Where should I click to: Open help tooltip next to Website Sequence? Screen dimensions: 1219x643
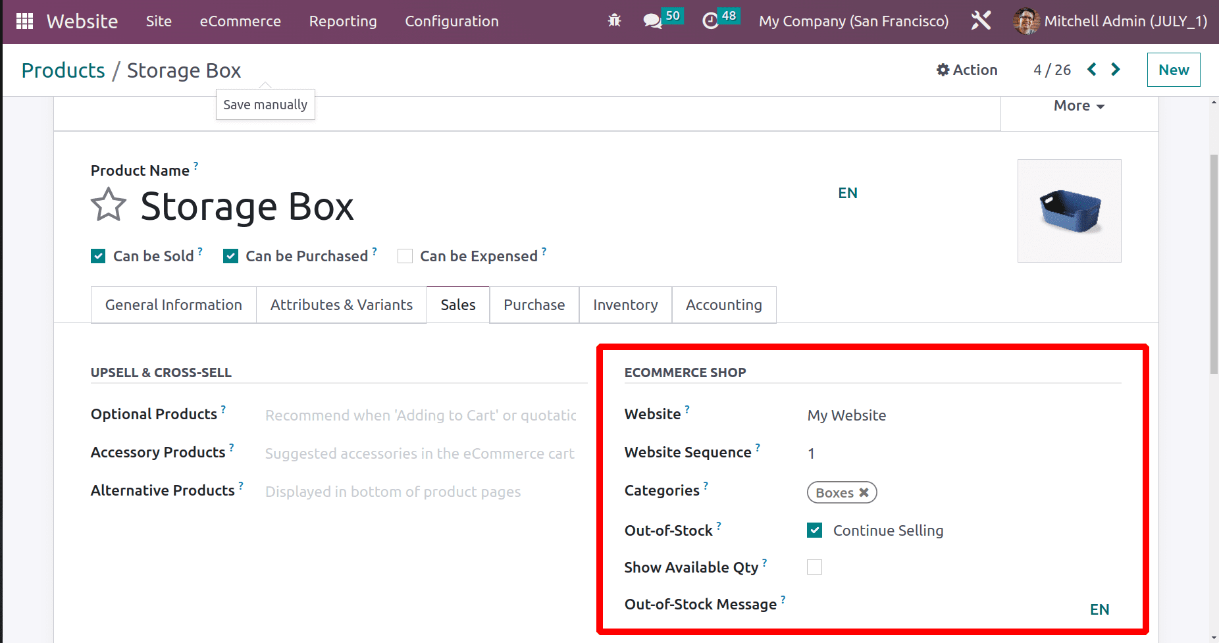pyautogui.click(x=758, y=447)
